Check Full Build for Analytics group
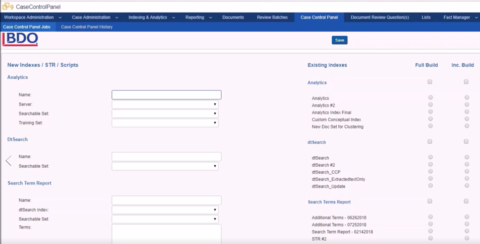This screenshot has width=480, height=244. click(x=430, y=82)
